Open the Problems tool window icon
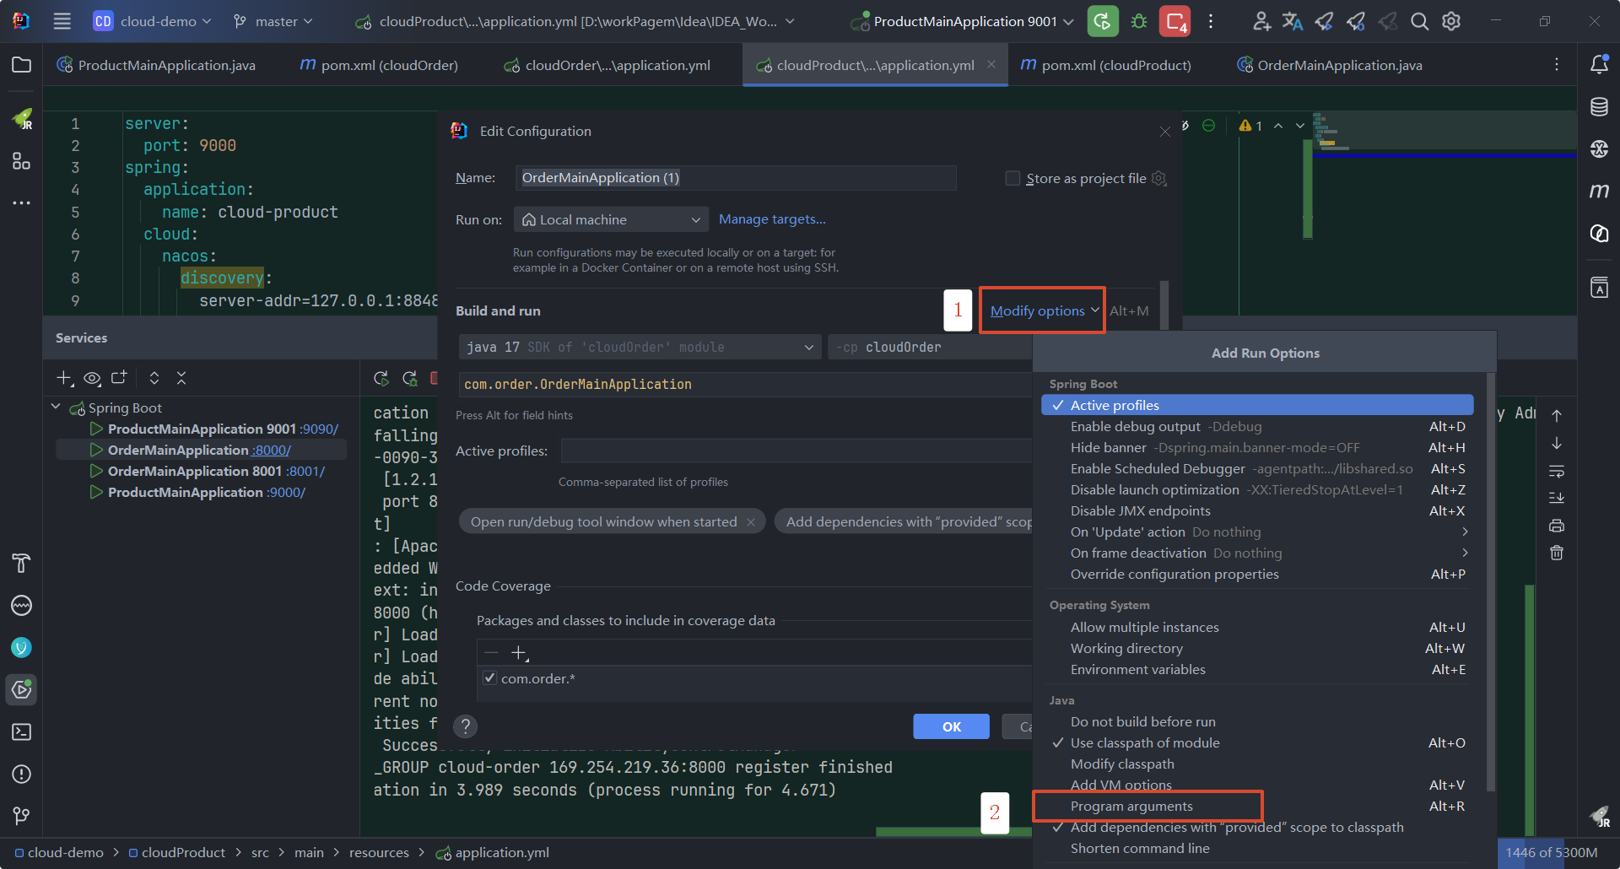This screenshot has width=1620, height=869. tap(22, 774)
